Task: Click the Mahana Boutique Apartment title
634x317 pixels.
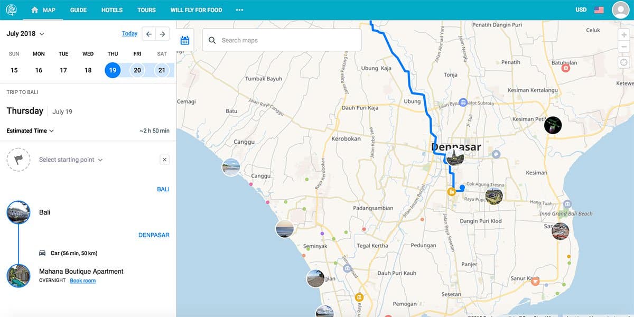Action: [81, 272]
